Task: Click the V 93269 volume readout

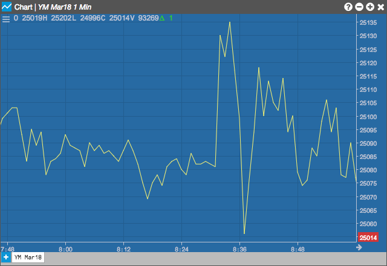Action: pyautogui.click(x=144, y=18)
